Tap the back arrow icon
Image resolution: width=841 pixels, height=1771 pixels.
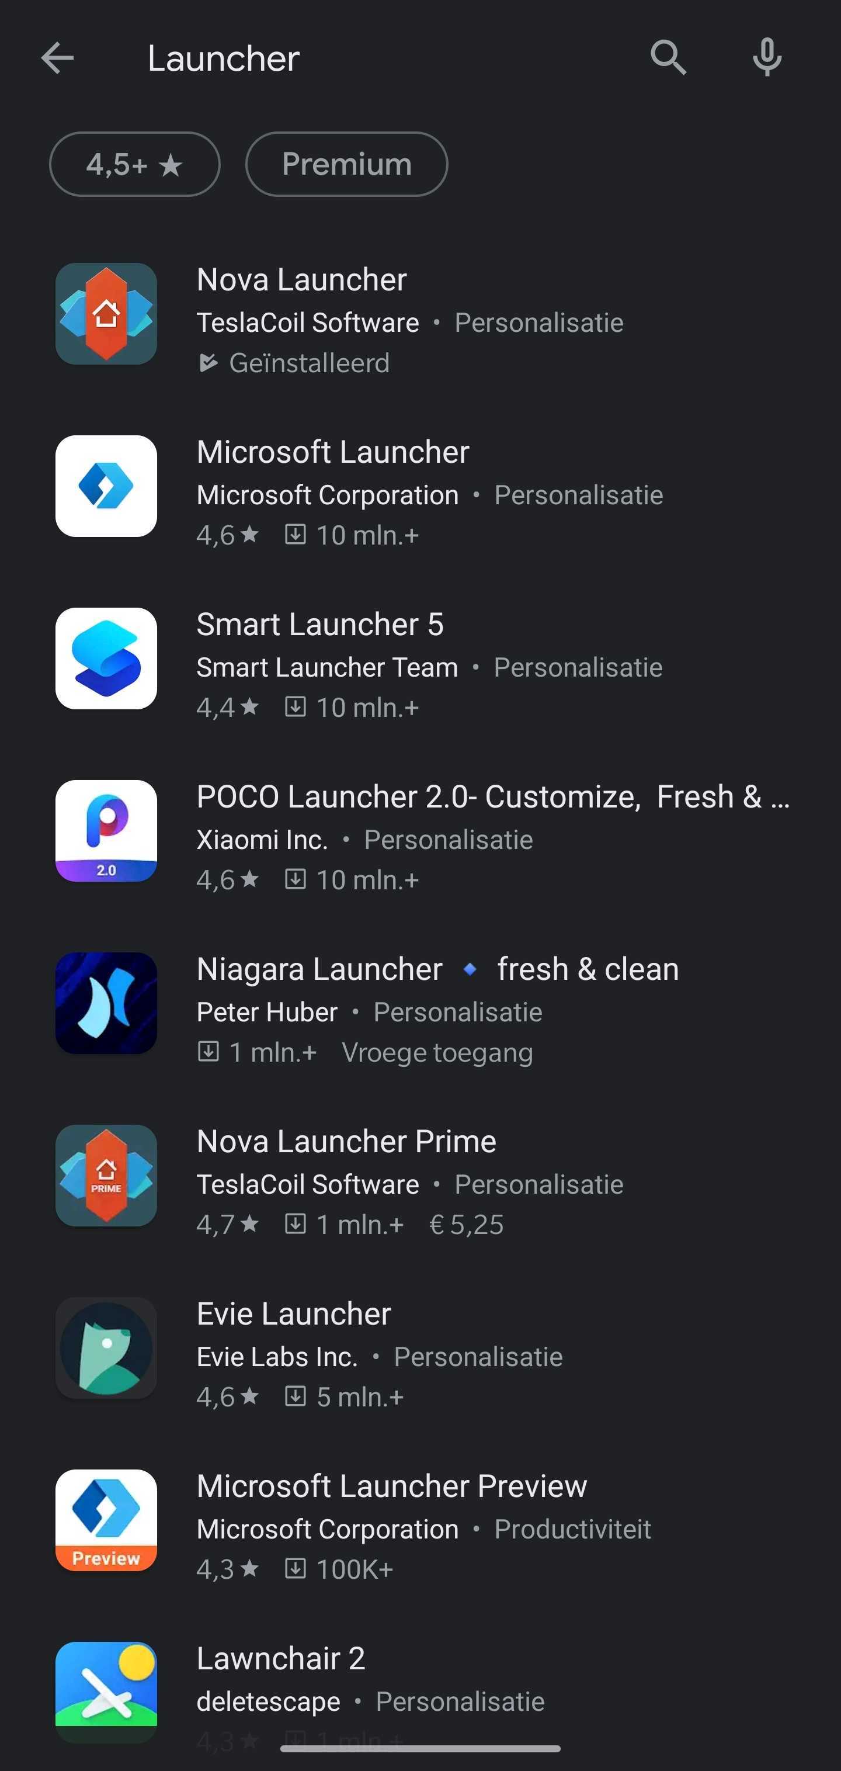pyautogui.click(x=57, y=58)
